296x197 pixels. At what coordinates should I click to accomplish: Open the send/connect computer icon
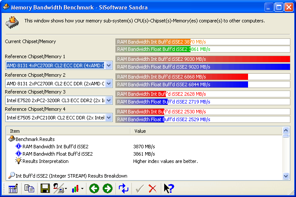[58, 188]
